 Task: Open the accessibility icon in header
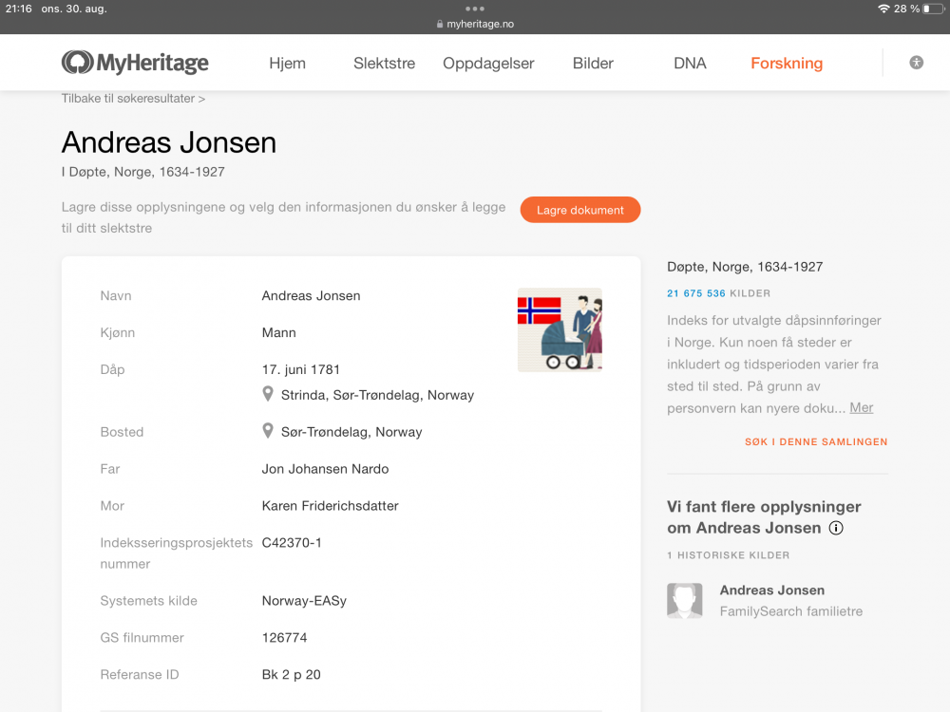(916, 63)
